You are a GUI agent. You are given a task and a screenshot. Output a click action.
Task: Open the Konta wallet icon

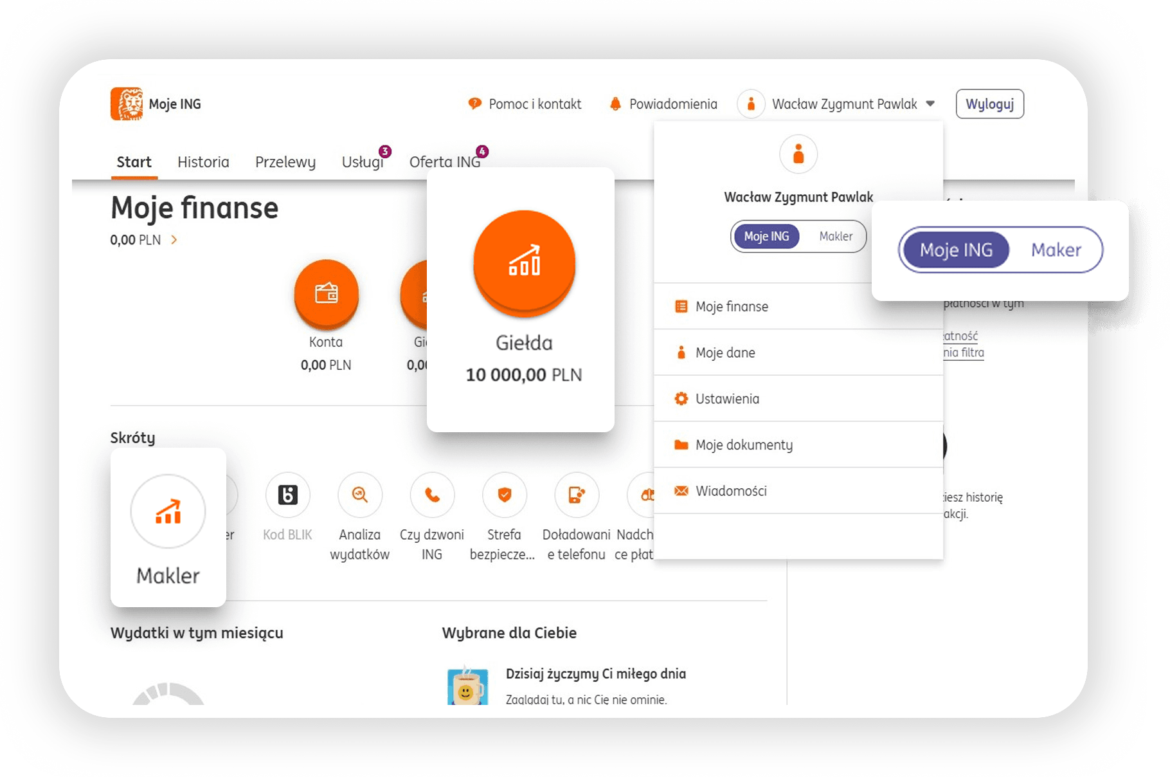(326, 294)
